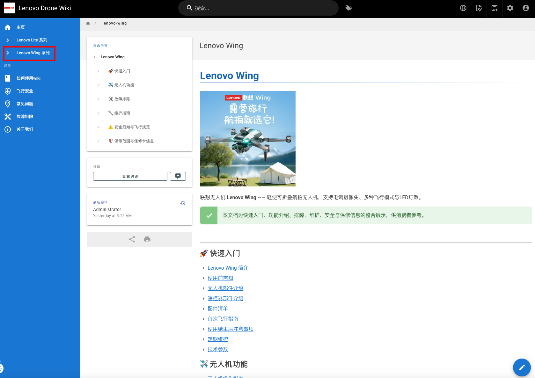535x378 pixels.
Task: Edit page with floating pencil button
Action: click(522, 367)
